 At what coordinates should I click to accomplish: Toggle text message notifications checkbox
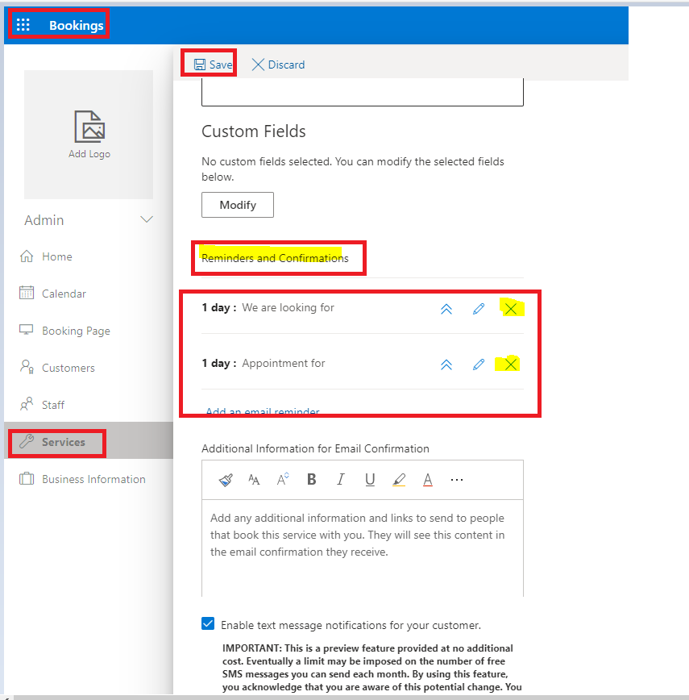[208, 623]
